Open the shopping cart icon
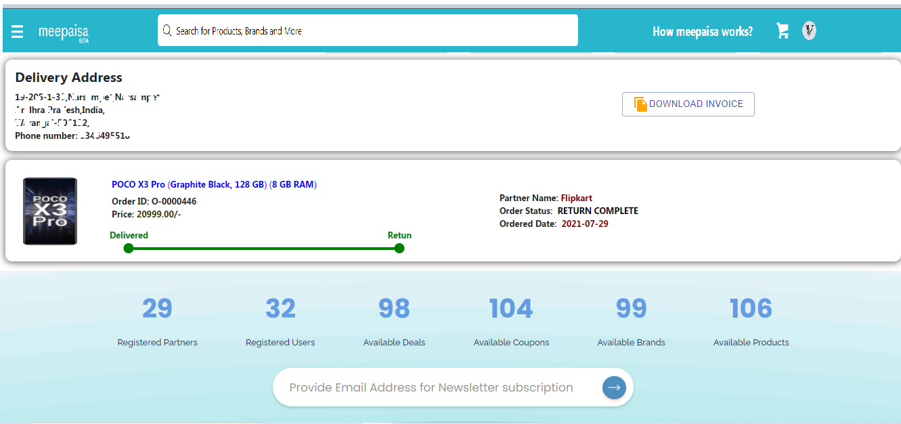This screenshot has width=901, height=424. (783, 31)
